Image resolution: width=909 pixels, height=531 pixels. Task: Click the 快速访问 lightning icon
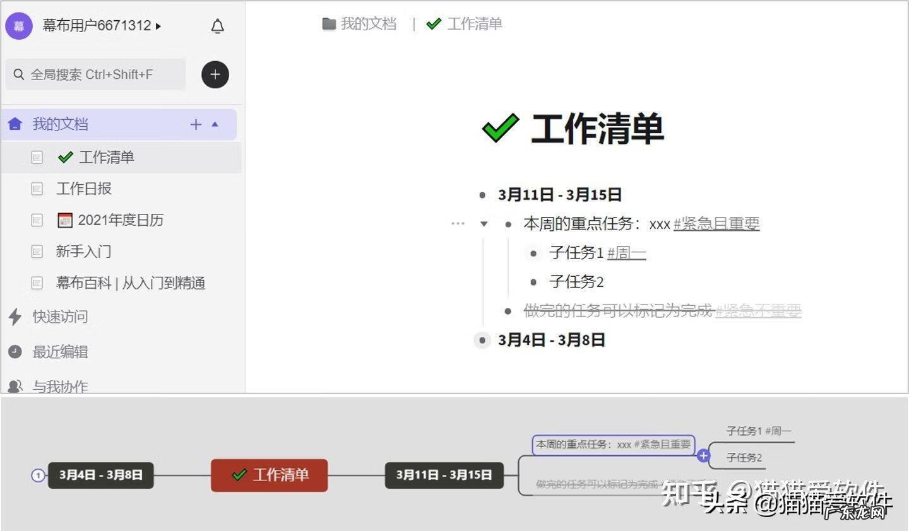pos(15,317)
